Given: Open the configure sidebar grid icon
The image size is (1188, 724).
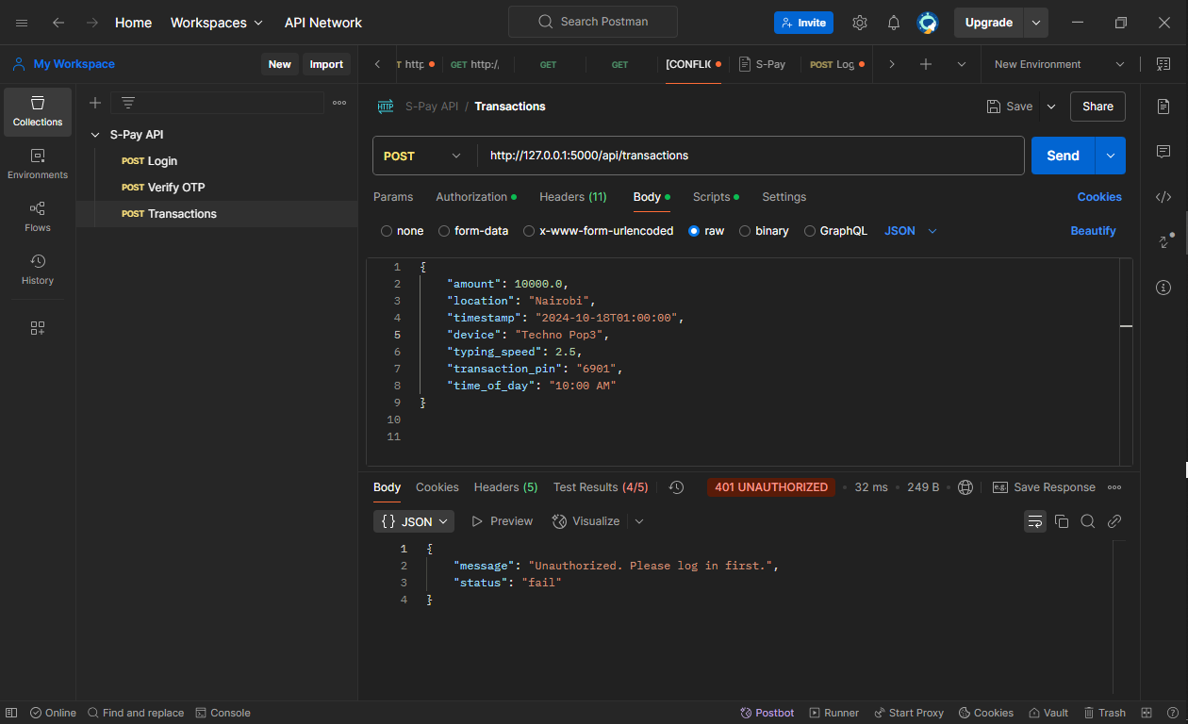Looking at the screenshot, I should pyautogui.click(x=38, y=328).
